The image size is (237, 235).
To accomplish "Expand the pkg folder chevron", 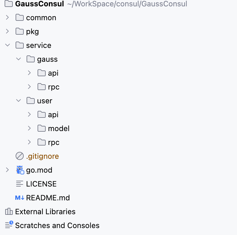I will tap(8, 31).
